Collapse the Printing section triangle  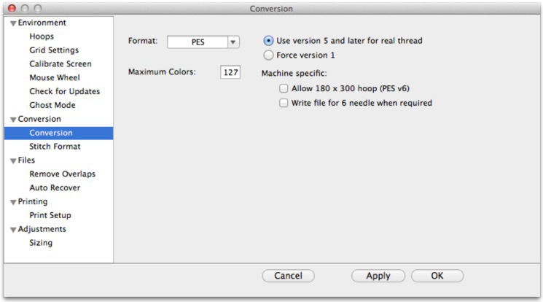pos(13,202)
